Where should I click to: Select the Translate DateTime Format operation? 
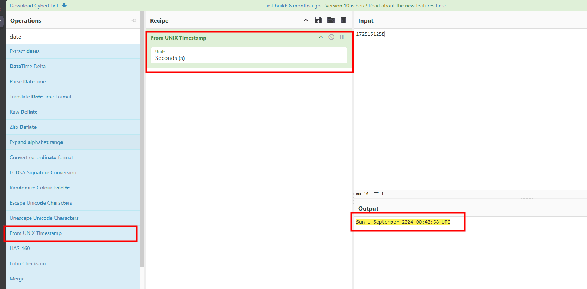pyautogui.click(x=40, y=97)
